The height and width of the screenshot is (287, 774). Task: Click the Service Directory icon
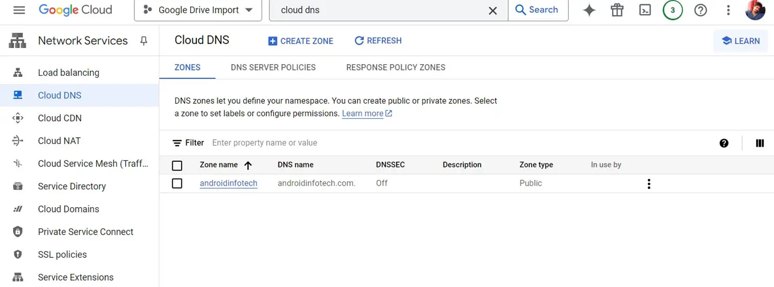pos(18,186)
